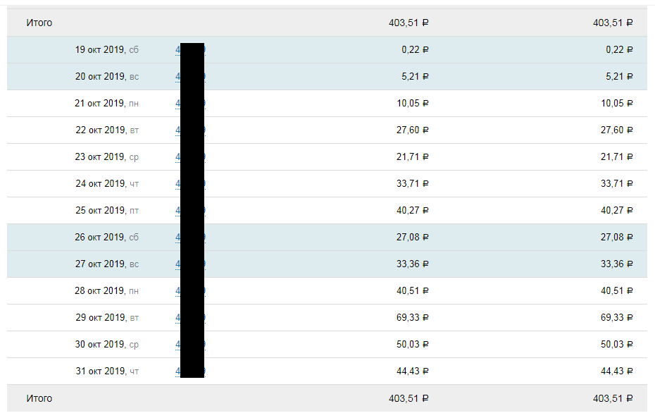655x418 pixels.
Task: Click the 44,43 ₽ value in the right column
Action: coord(616,371)
